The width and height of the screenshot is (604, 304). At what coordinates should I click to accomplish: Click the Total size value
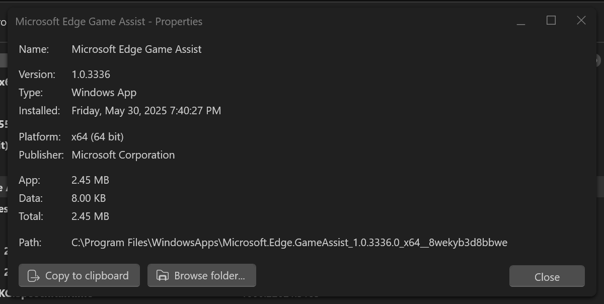click(x=90, y=216)
